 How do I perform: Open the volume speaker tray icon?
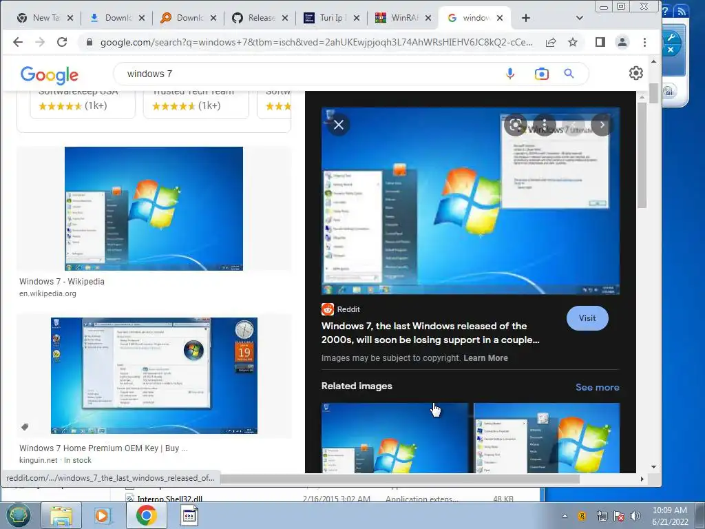tap(635, 516)
